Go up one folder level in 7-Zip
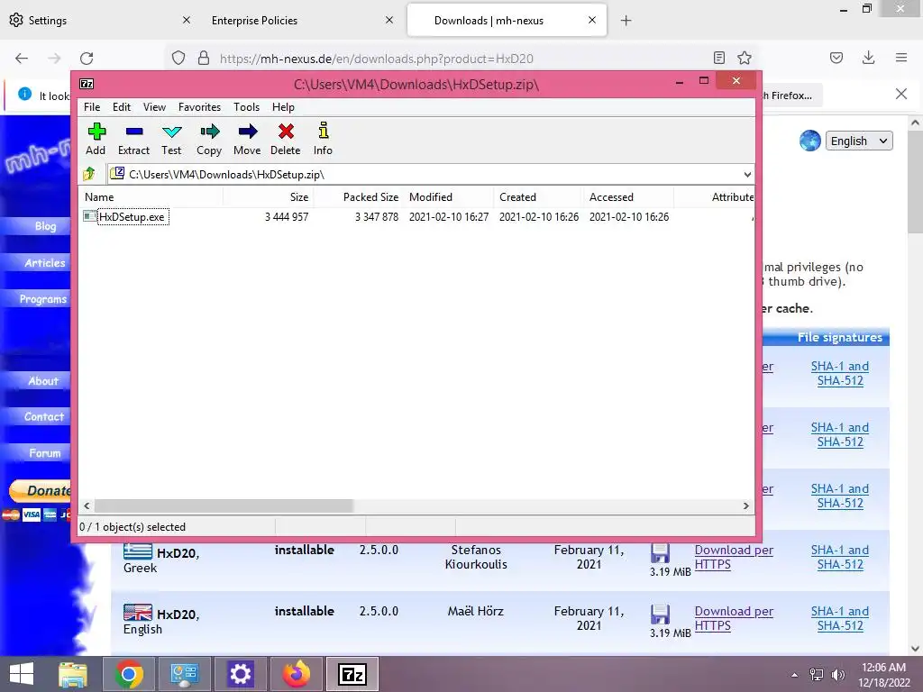 [x=89, y=174]
